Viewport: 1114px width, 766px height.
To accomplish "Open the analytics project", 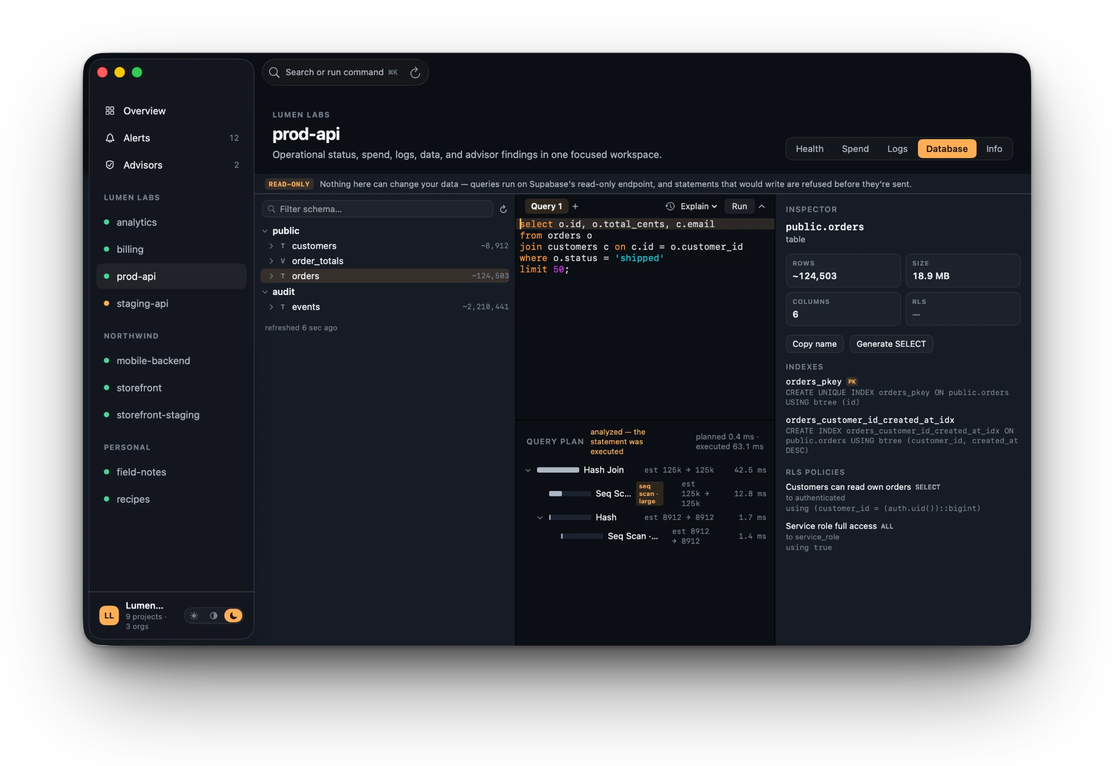I will point(172,222).
